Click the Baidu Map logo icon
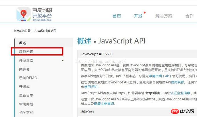Image resolution: width=197 pixels, height=117 pixels. [23, 14]
